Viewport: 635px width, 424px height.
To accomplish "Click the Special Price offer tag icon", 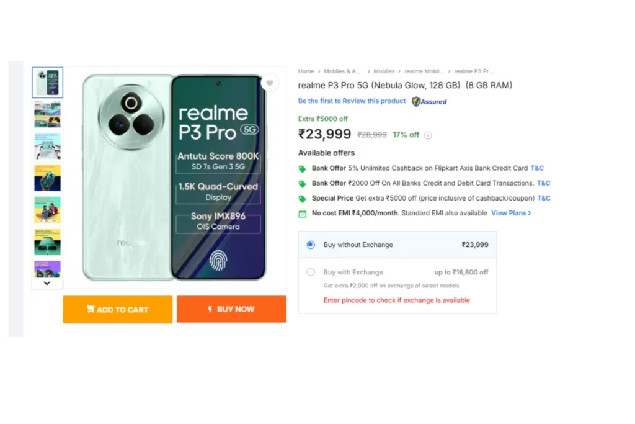I will (302, 199).
